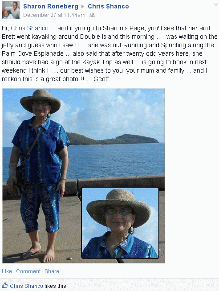Screen dimensions: 219x291
Task: Select Comment under the photo
Action: [x=28, y=271]
